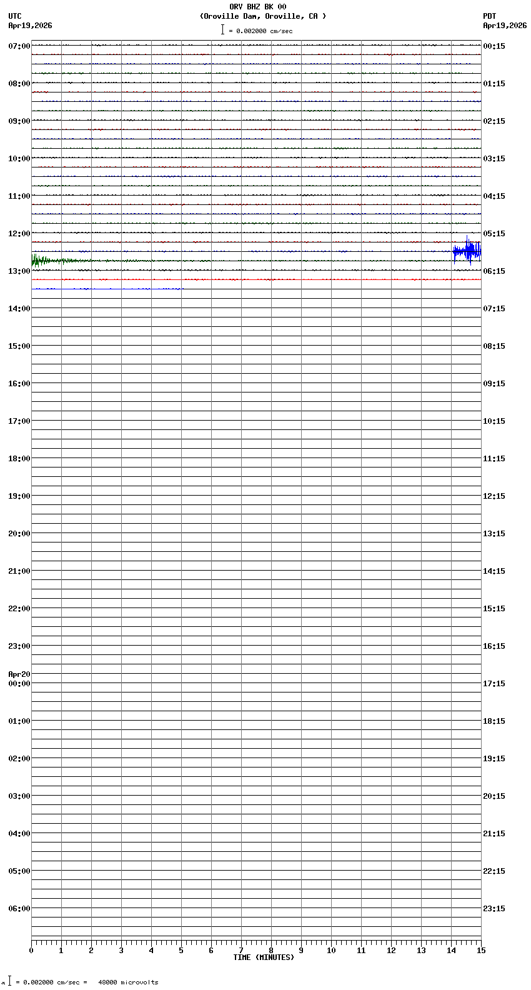531x990 pixels.
Task: Click the 15 minute axis tick label
Action: [x=481, y=951]
